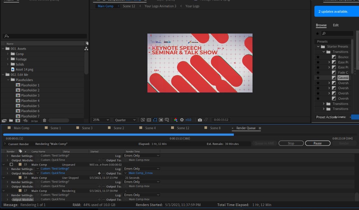359x210 pixels.
Task: Switch to the Scene 12 timeline tab
Action: [183, 128]
